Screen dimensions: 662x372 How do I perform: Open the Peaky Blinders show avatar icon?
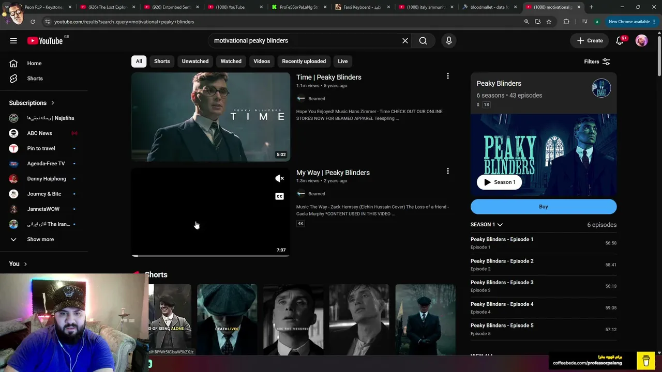(x=601, y=88)
